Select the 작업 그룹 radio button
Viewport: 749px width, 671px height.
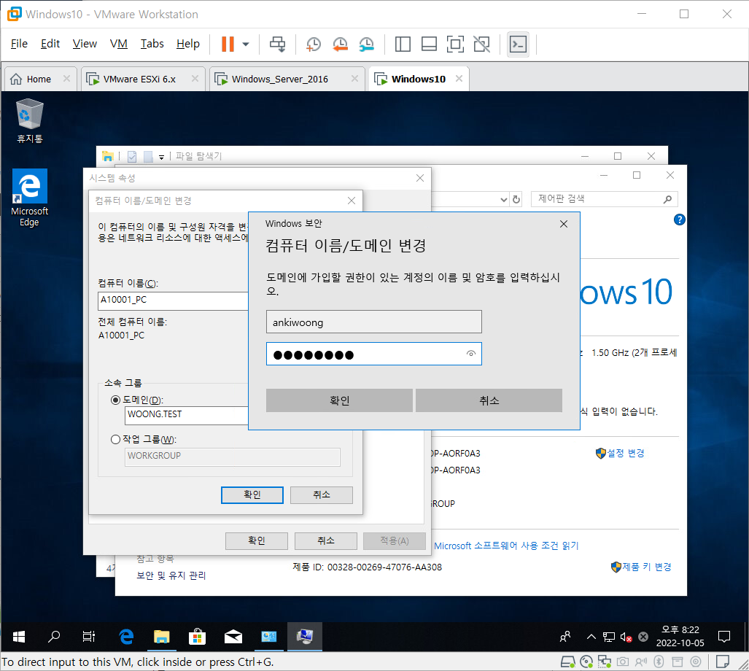tap(115, 439)
